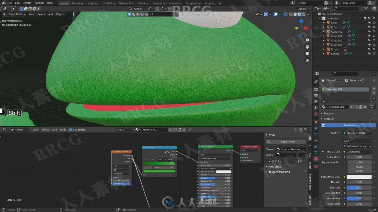Toggle X-ray view button
The width and height of the screenshot is (378, 212).
pyautogui.click(x=285, y=14)
